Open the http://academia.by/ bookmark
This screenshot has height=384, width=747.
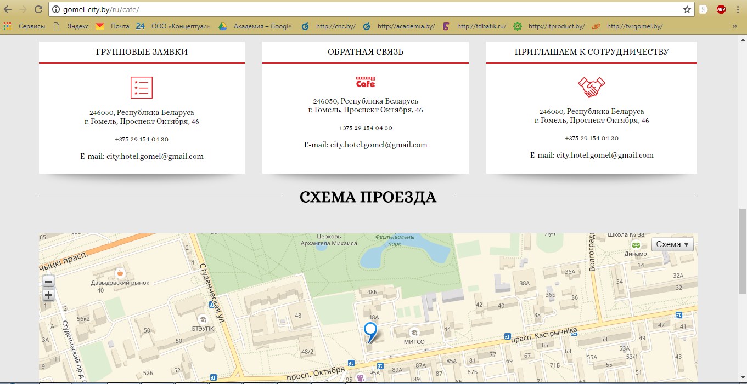[x=399, y=26]
